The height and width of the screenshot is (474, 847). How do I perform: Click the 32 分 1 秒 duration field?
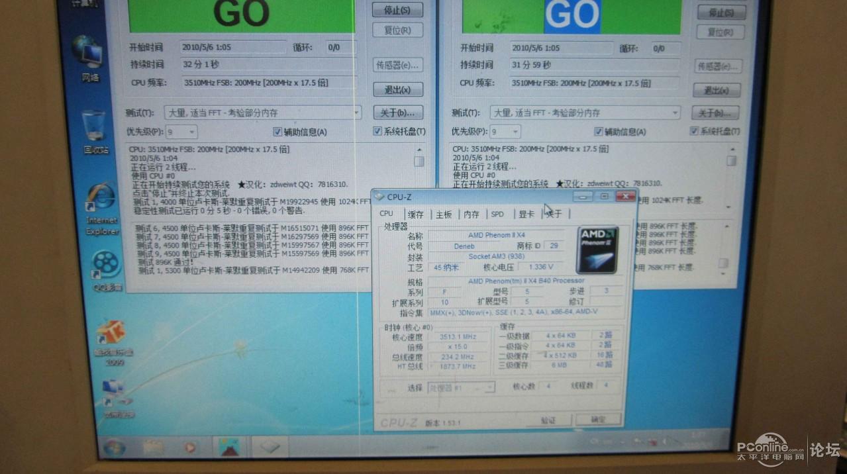tap(268, 64)
